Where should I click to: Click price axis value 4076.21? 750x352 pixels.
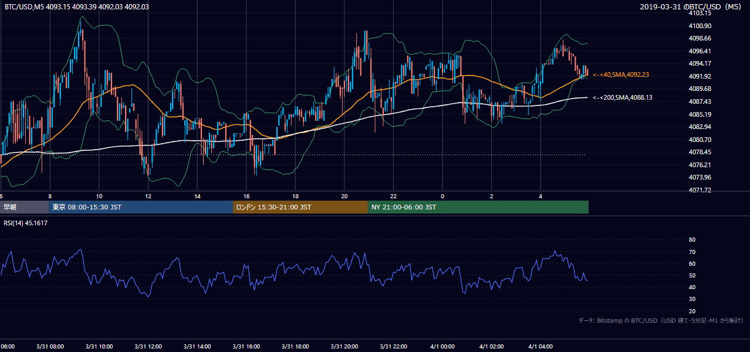(700, 165)
